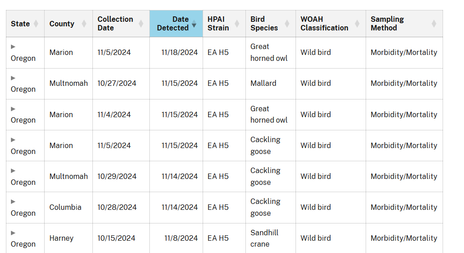Screen dimensions: 464x253
Task: Expand the Marion 11/18/2024 great horned owl row
Action: tap(13, 46)
